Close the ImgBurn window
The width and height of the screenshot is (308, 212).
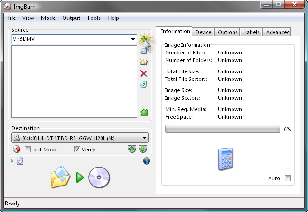(x=294, y=4)
